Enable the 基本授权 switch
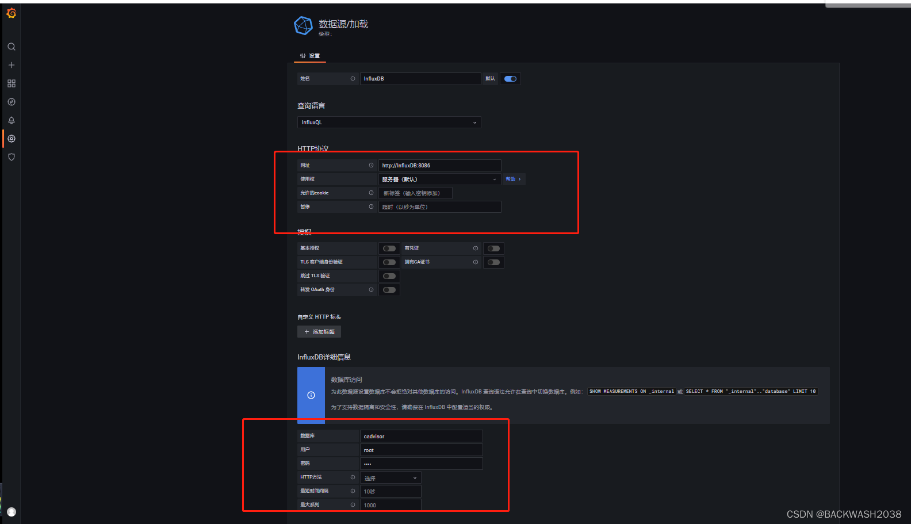The width and height of the screenshot is (911, 524). [389, 248]
